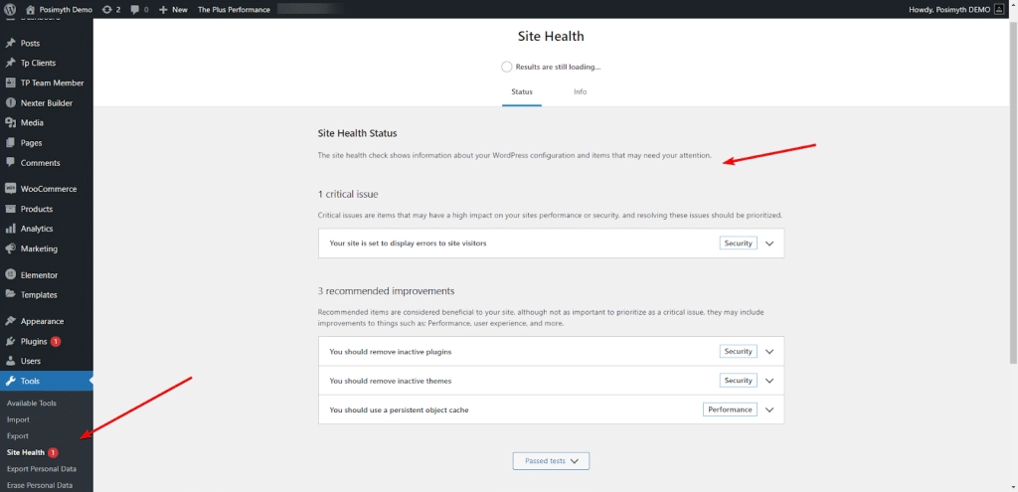The width and height of the screenshot is (1018, 492).
Task: Click the results loading progress circle
Action: click(x=506, y=67)
